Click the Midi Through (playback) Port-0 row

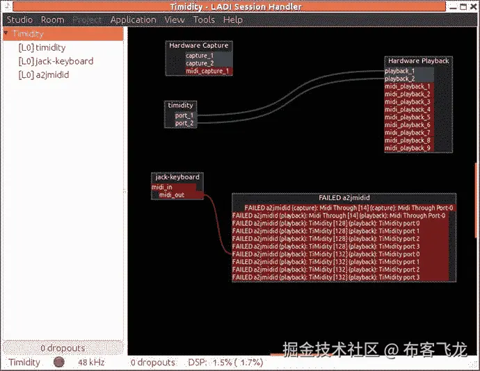[x=340, y=215]
